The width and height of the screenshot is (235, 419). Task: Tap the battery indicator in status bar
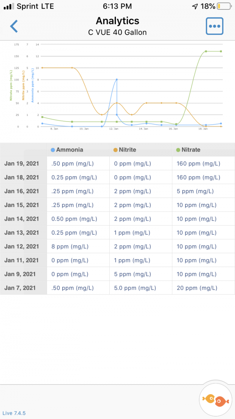[224, 6]
